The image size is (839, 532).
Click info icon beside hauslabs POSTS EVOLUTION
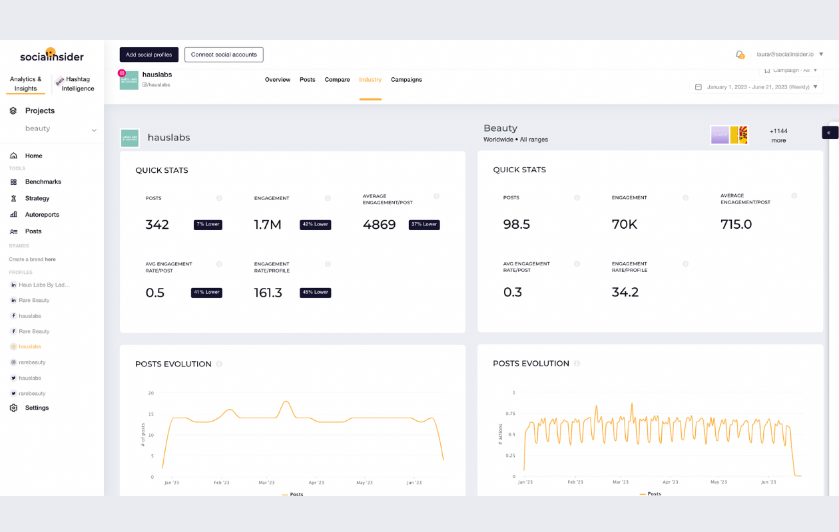[219, 364]
